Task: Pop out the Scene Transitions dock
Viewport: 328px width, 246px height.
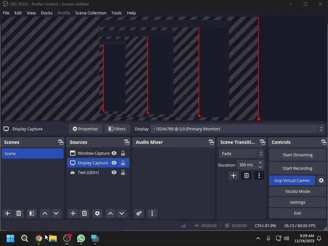Action: (263, 142)
